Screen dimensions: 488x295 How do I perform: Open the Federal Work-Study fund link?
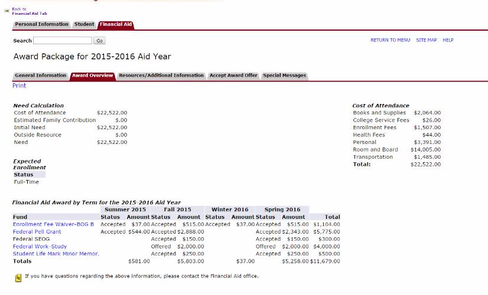point(40,247)
